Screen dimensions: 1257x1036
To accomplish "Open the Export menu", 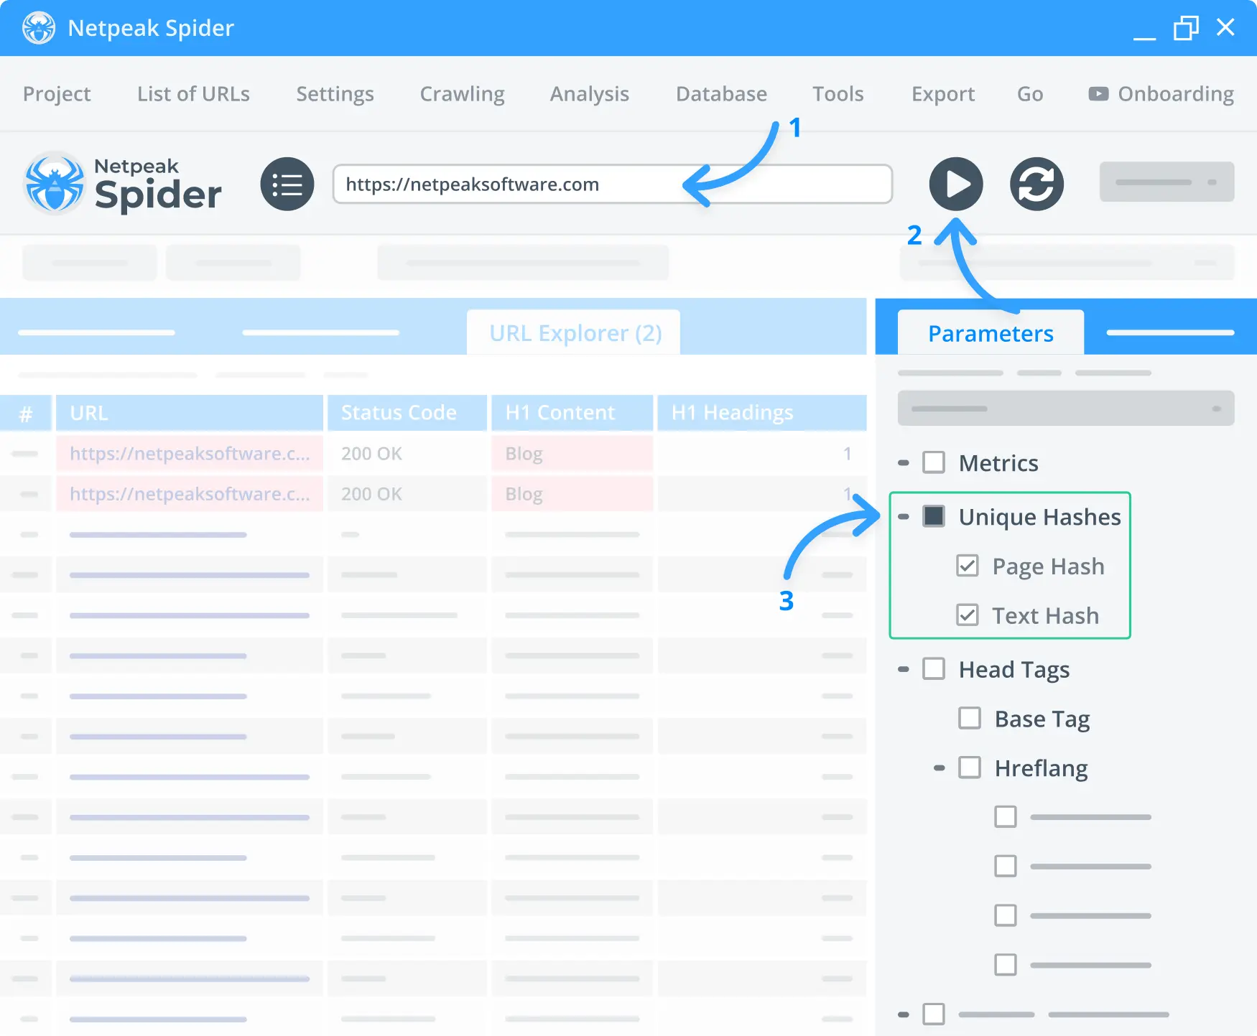I will pyautogui.click(x=943, y=94).
